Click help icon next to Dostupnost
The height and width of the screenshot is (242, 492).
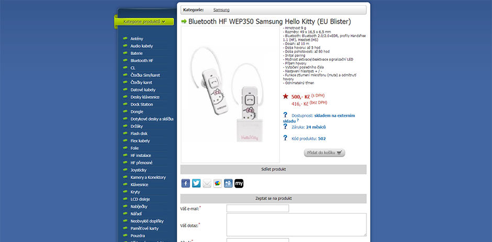pyautogui.click(x=285, y=115)
